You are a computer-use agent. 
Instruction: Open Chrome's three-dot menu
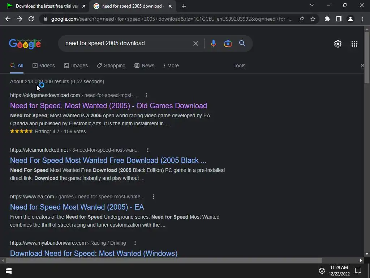[362, 19]
